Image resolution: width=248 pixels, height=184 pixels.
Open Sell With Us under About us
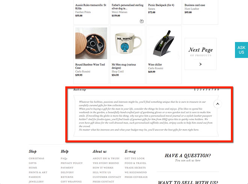point(102,172)
